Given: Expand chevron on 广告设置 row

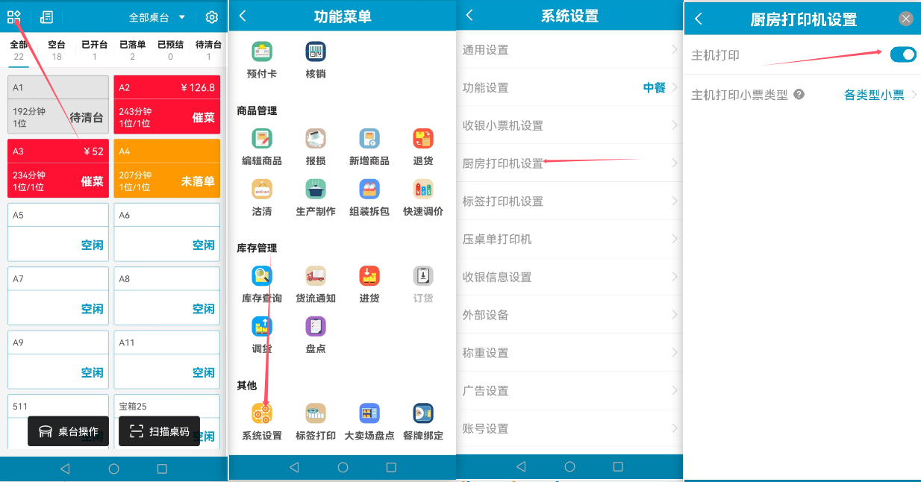Looking at the screenshot, I should 674,390.
